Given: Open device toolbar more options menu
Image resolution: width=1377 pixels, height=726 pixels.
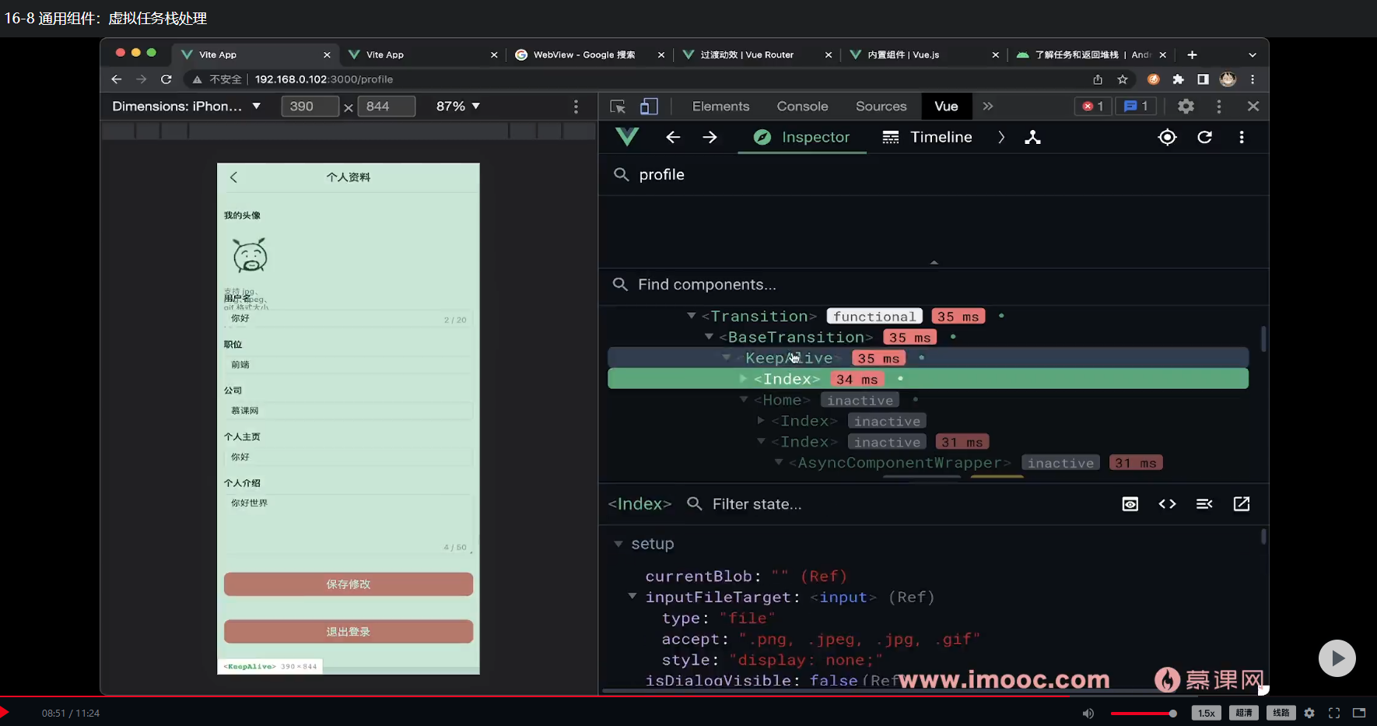Looking at the screenshot, I should [576, 106].
